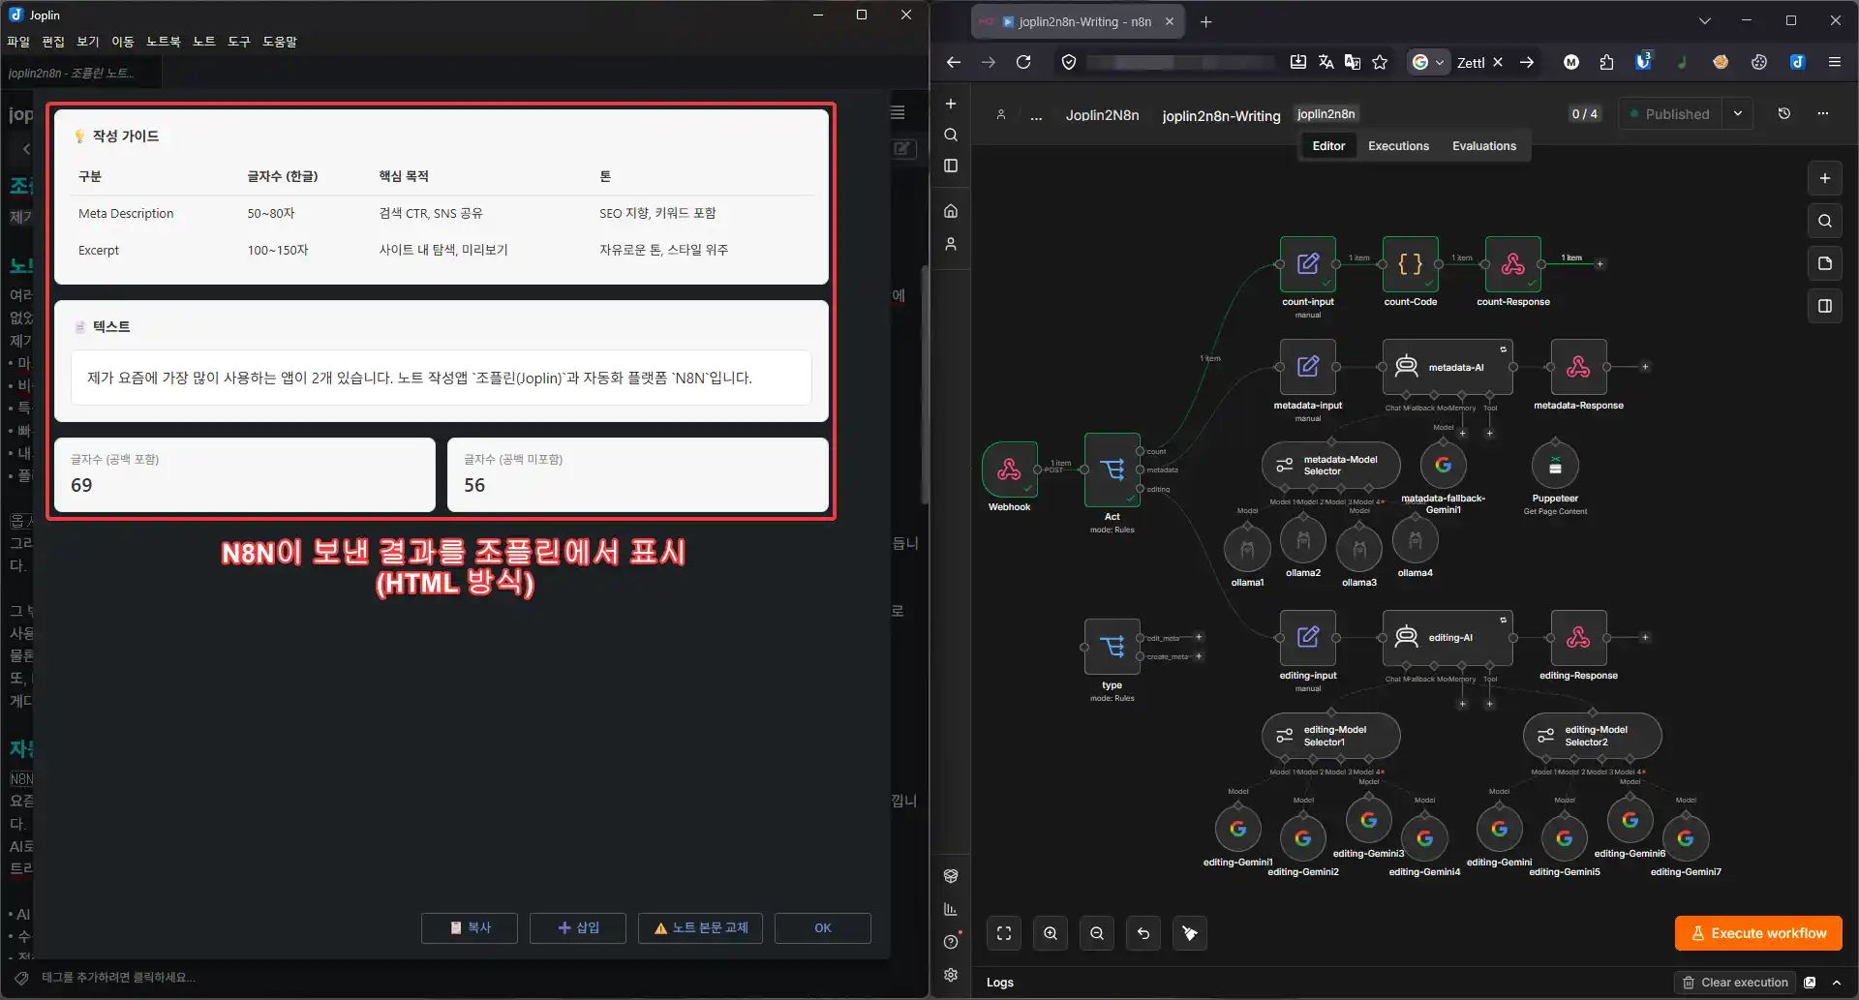Open canvas node search magnifier button
The height and width of the screenshot is (1000, 1859).
(1825, 221)
